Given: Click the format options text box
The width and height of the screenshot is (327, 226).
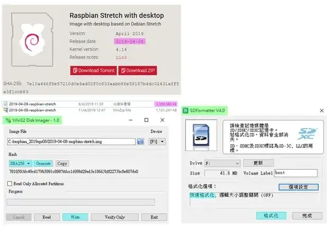Looking at the screenshot, I should coord(254,199).
